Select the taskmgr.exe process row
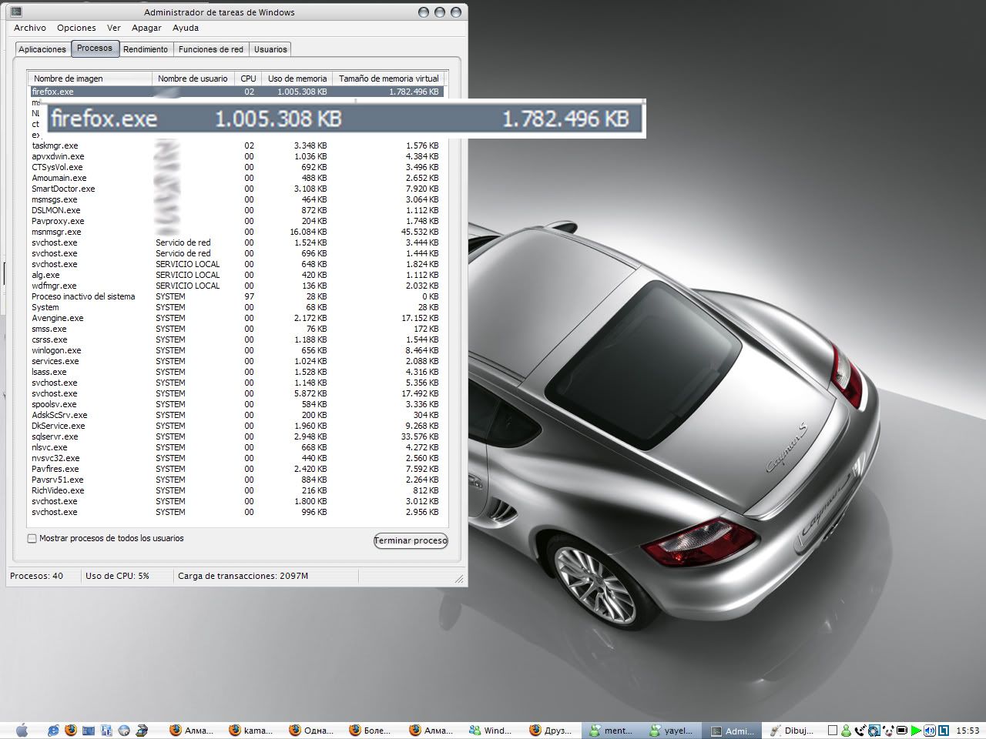The height and width of the screenshot is (739, 986). click(236, 145)
